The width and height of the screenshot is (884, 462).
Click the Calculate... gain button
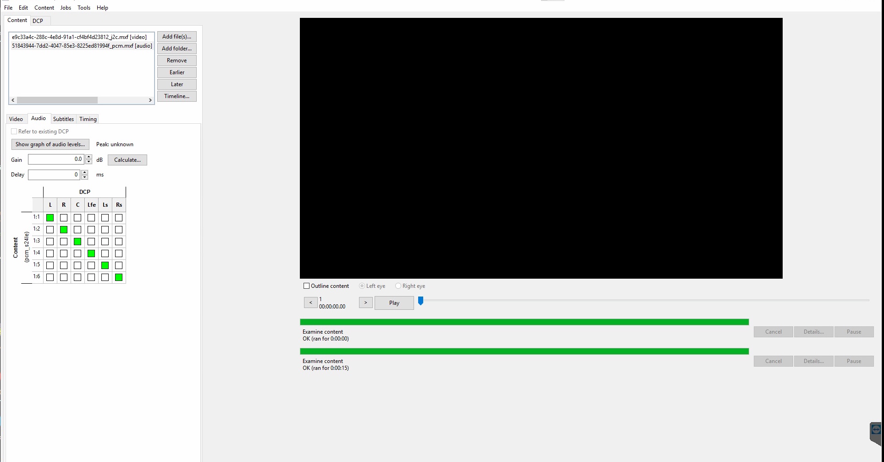(127, 160)
